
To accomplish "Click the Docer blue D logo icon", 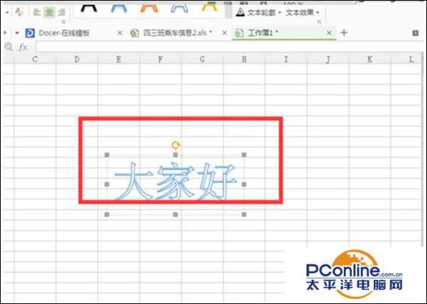I will click(30, 33).
